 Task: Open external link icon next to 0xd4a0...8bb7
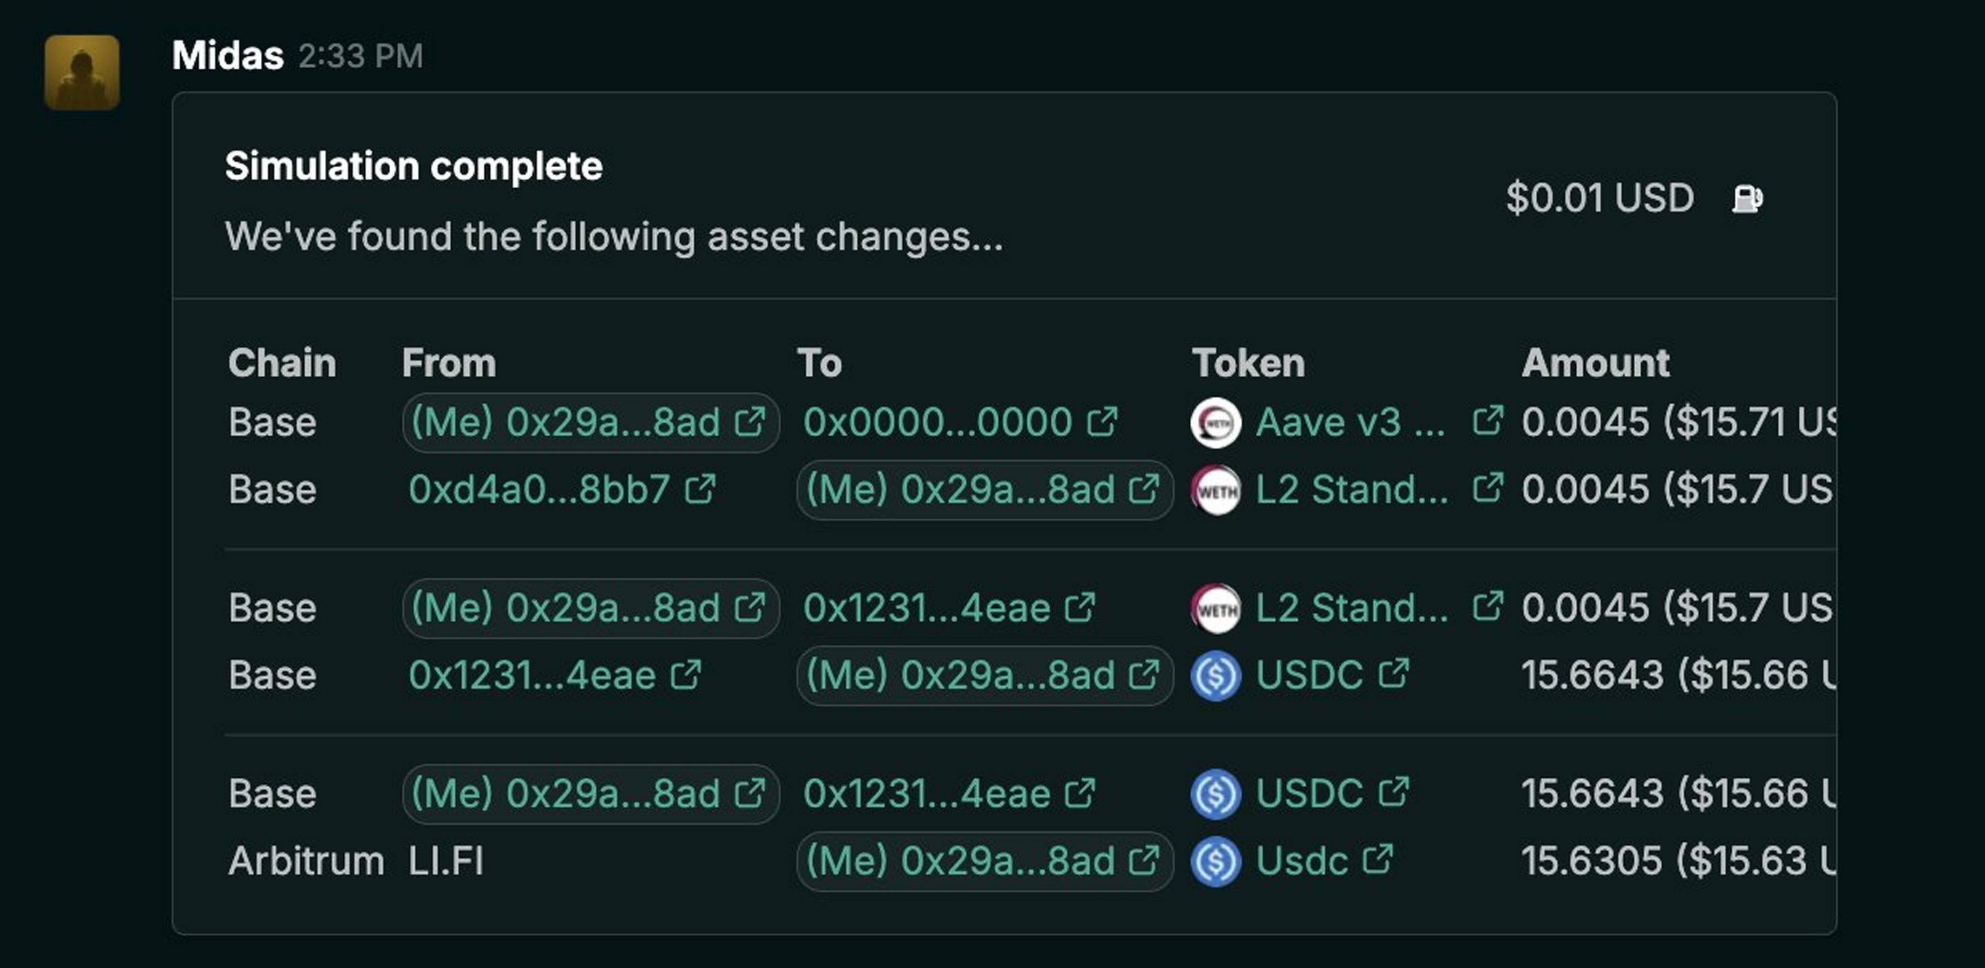pyautogui.click(x=701, y=489)
